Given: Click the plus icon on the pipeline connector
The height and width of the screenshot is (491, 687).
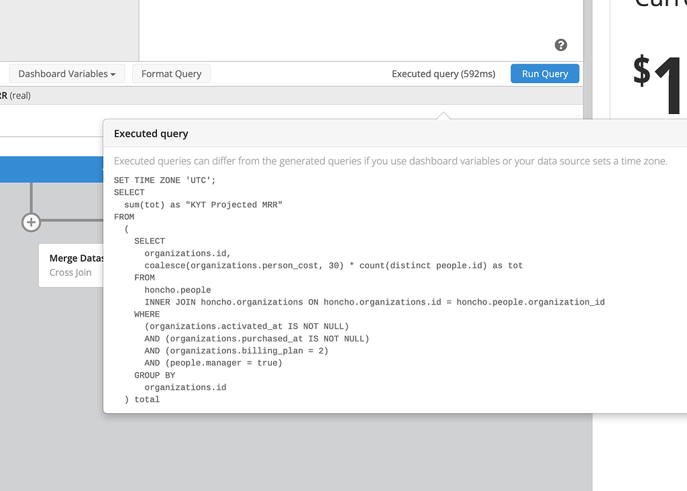Looking at the screenshot, I should pos(31,222).
